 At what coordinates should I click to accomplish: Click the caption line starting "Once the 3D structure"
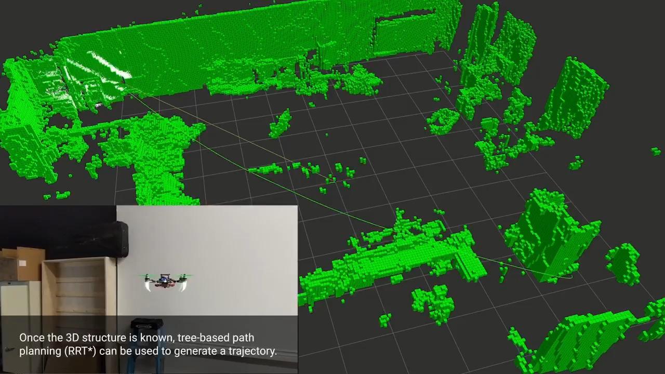click(137, 338)
